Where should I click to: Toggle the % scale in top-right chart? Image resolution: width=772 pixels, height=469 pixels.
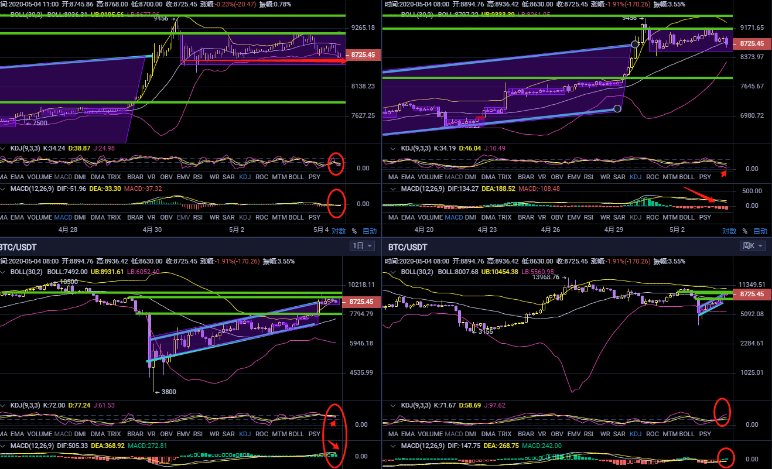click(744, 231)
